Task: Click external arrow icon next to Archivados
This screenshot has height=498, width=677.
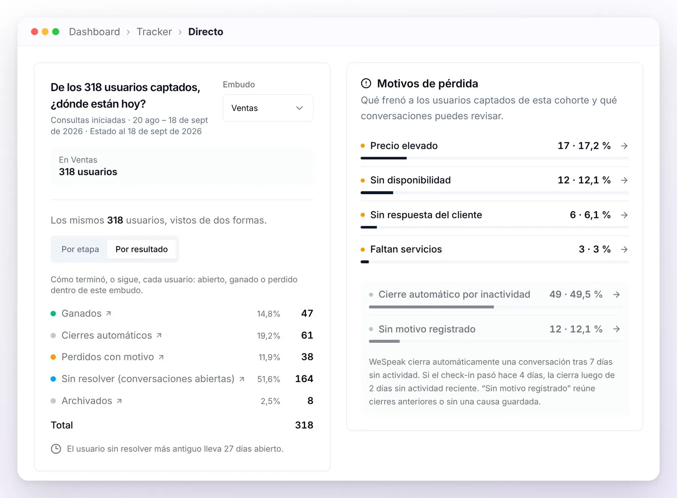Action: [x=119, y=401]
